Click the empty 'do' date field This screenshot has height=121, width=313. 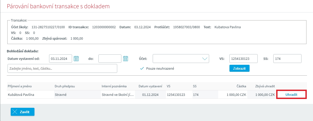pos(110,59)
